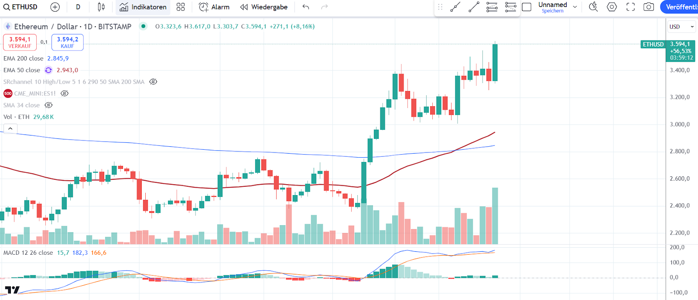Screen dimensions: 698x300
Task: Open the indicator templates grid icon
Action: 181,7
